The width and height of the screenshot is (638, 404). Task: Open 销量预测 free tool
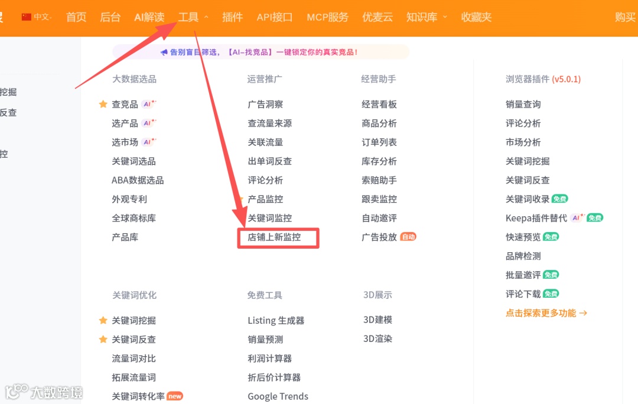coord(265,339)
